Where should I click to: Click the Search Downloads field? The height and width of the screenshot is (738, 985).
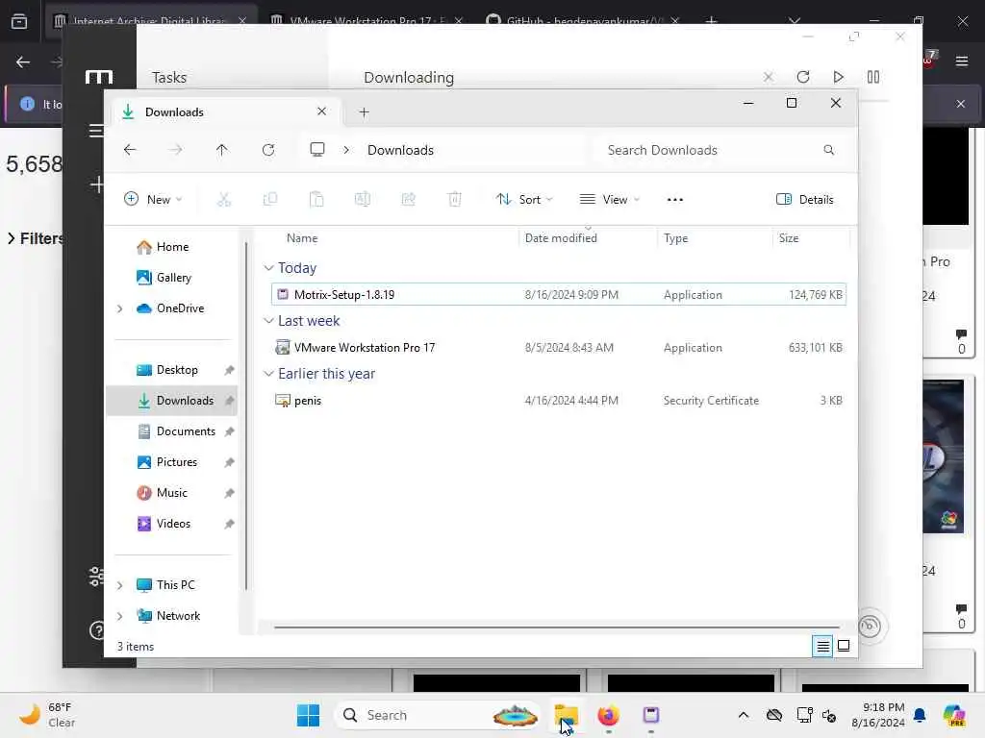(720, 150)
